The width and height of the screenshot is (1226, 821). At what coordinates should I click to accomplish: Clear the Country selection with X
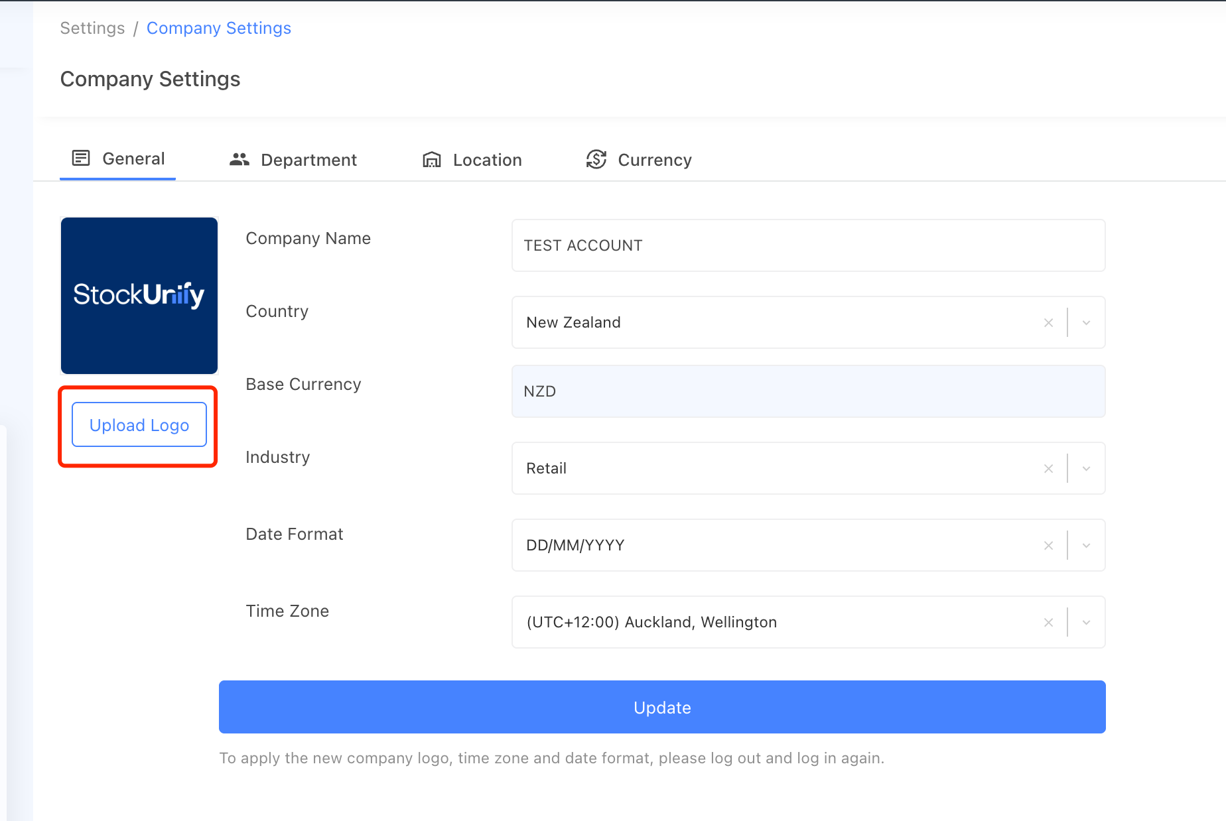click(x=1048, y=323)
